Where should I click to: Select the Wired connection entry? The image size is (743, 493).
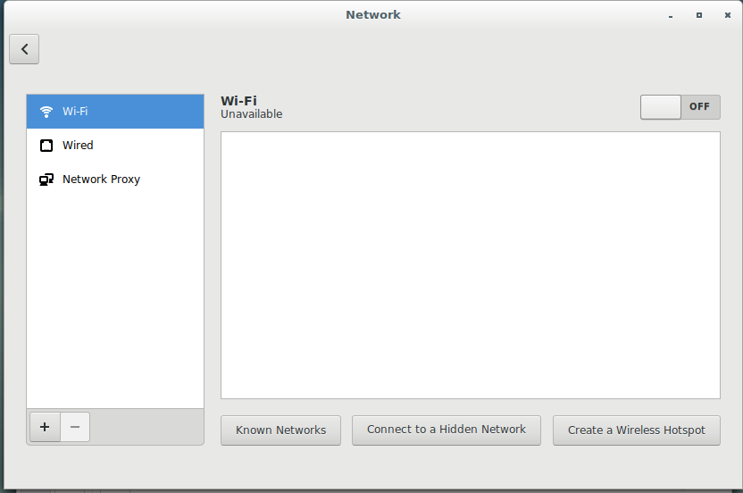tap(115, 146)
